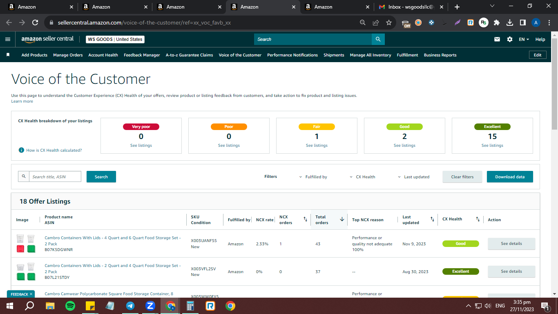The width and height of the screenshot is (558, 314).
Task: Open Telegram from the taskbar
Action: [130, 306]
